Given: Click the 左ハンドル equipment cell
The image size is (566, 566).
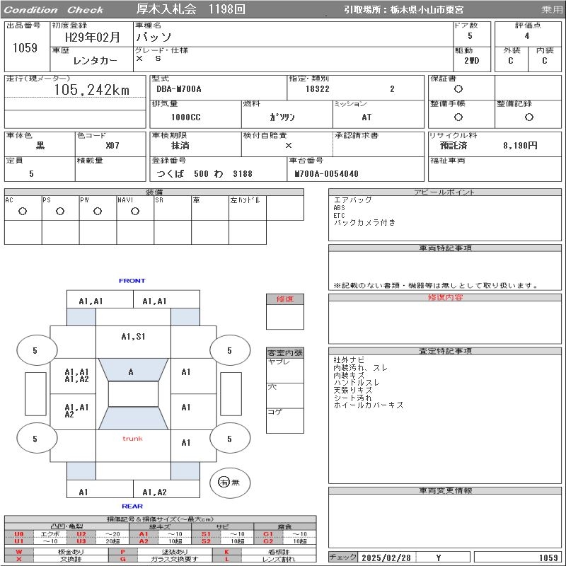Looking at the screenshot, I should click(248, 208).
